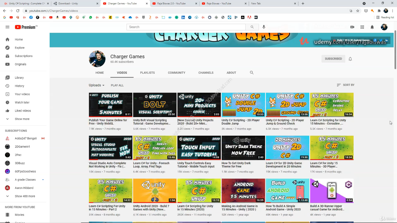Bookmark page with star icon

[358, 11]
